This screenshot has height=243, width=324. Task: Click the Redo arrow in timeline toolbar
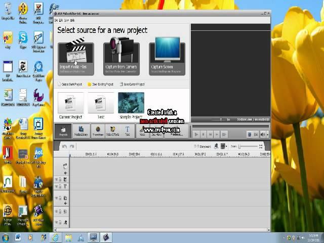72,146
